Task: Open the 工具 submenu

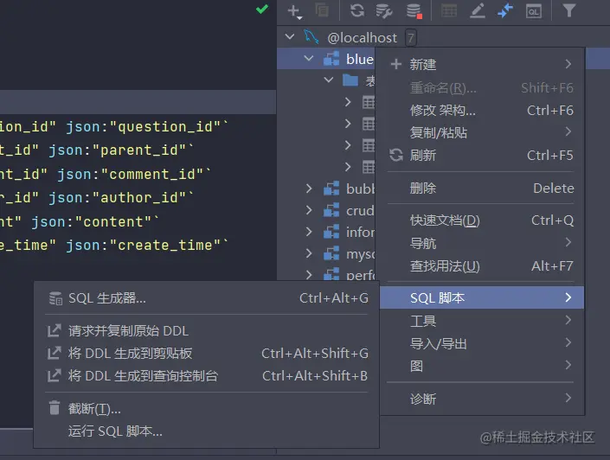Action: (482, 321)
